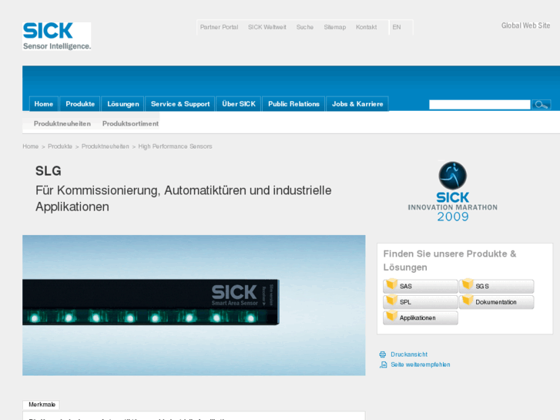560x420 pixels.
Task: Click the Seite weiterempfehlen link
Action: point(421,365)
